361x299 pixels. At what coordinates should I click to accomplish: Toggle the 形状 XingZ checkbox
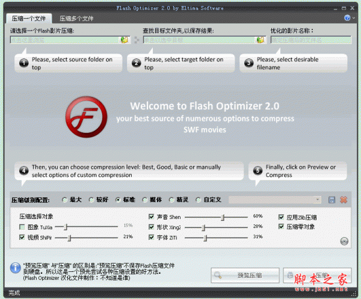tap(151, 227)
